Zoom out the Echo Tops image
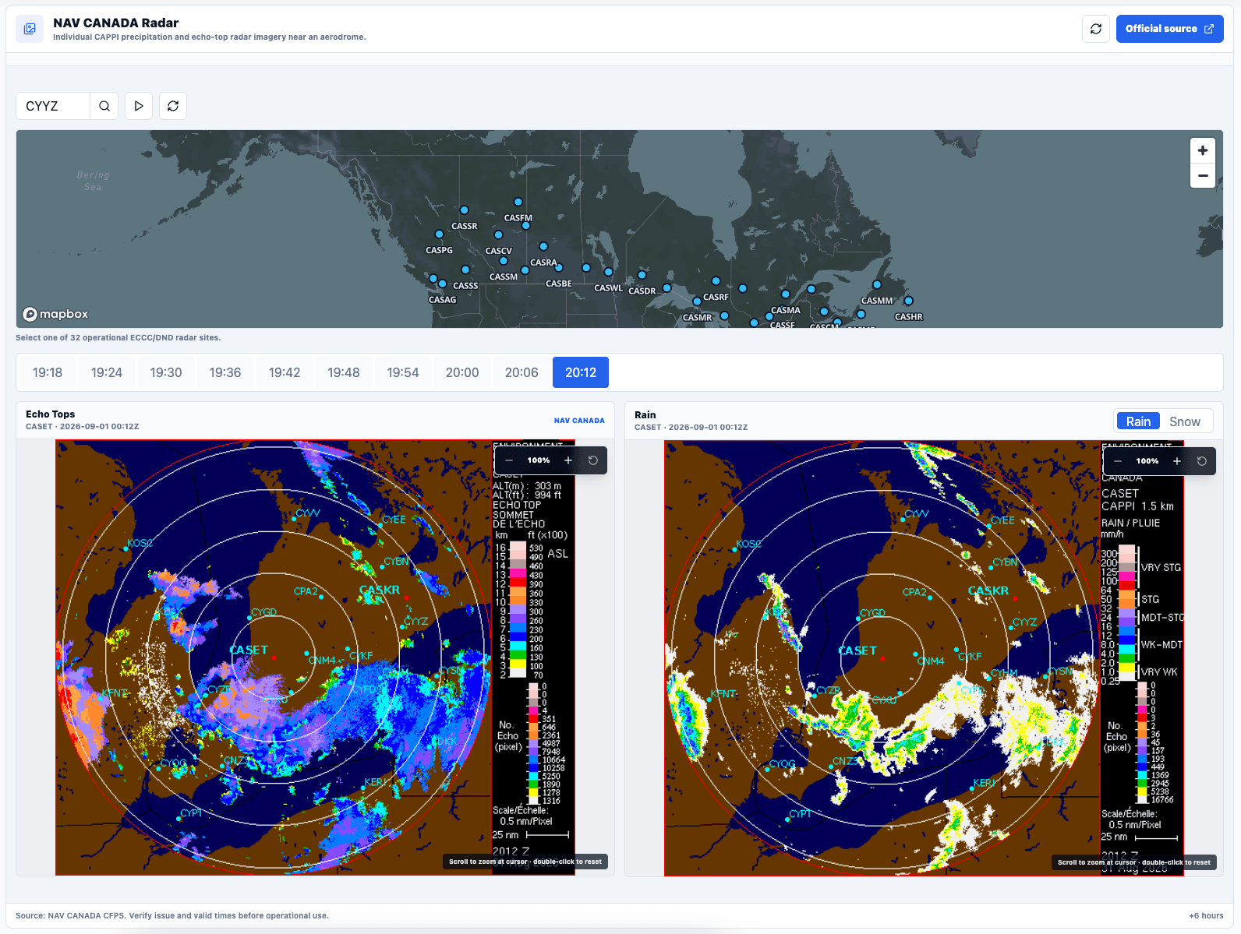This screenshot has width=1241, height=934. tap(509, 460)
